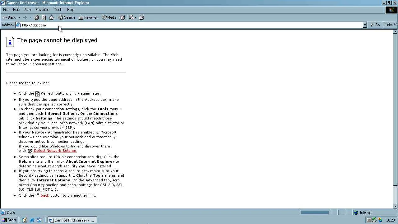Click the info icon beside error heading
Image resolution: width=398 pixels, height=224 pixels.
pos(10,42)
